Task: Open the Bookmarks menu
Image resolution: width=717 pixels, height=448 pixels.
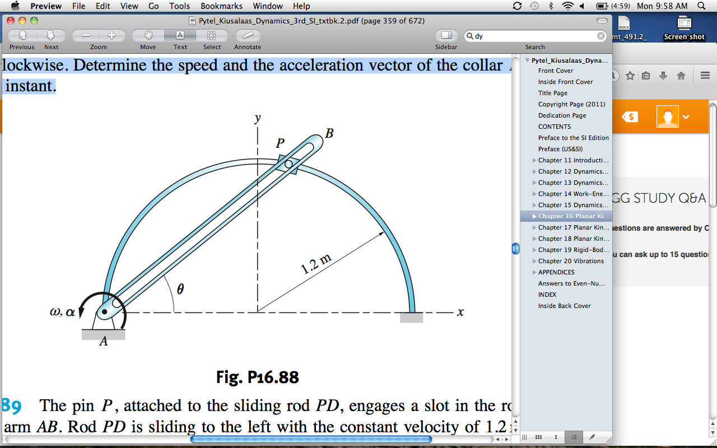Action: (x=221, y=6)
